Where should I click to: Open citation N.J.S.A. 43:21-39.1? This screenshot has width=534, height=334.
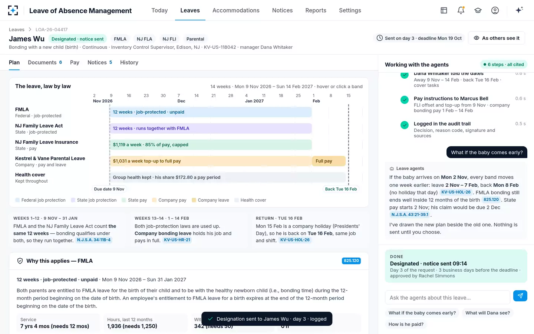(410, 215)
